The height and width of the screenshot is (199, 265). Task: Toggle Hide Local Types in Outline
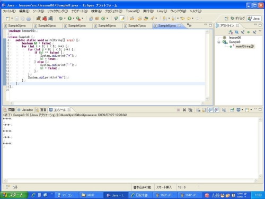(254, 32)
